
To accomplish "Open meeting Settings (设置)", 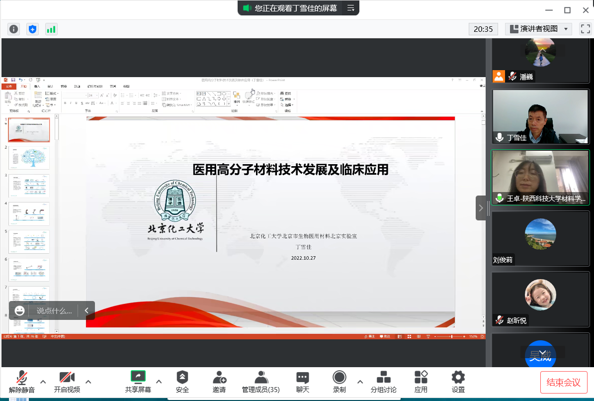I will [x=458, y=382].
